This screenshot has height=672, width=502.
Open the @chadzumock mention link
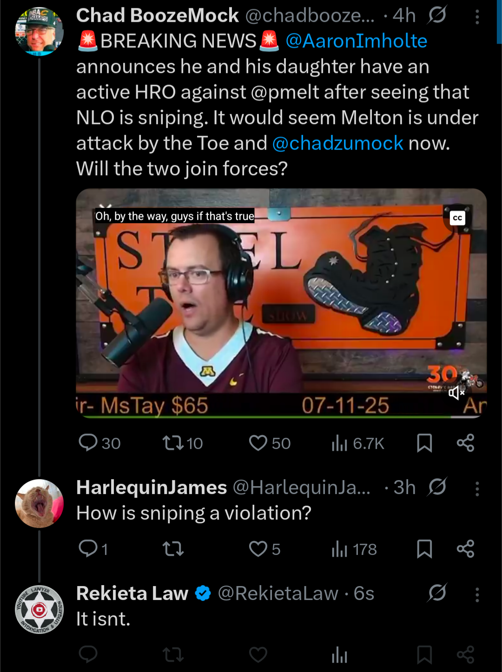coord(337,143)
